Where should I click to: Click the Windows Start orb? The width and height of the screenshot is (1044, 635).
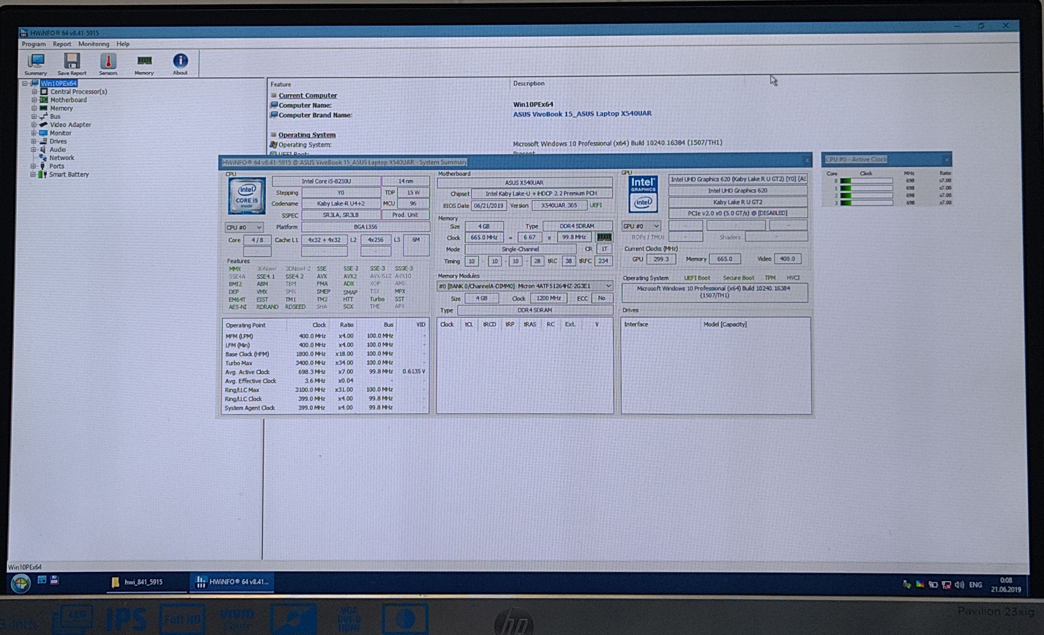[x=21, y=583]
